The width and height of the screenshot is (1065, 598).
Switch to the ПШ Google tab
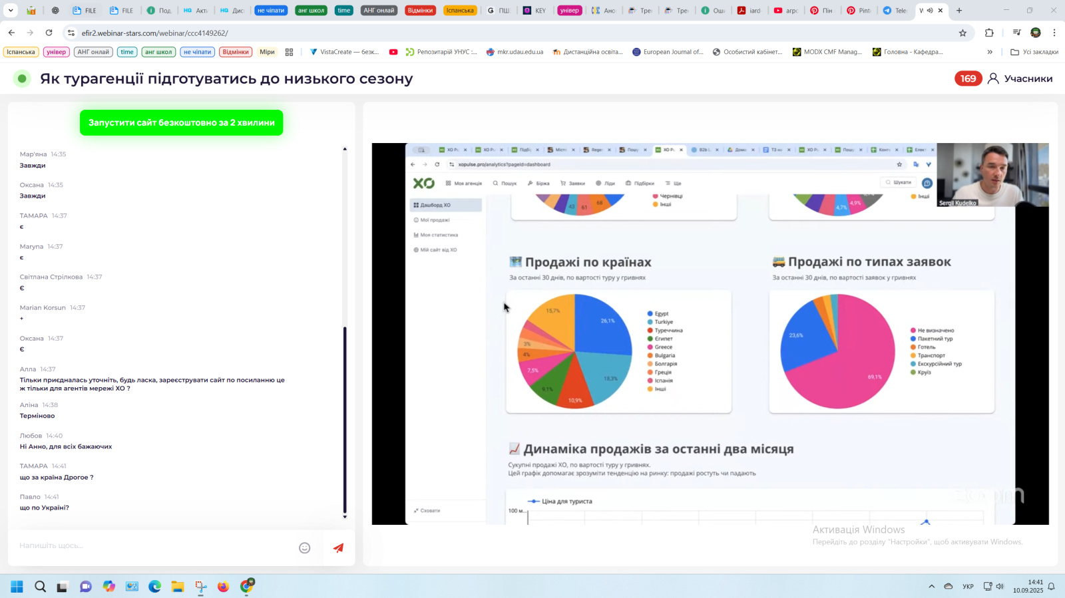(499, 11)
